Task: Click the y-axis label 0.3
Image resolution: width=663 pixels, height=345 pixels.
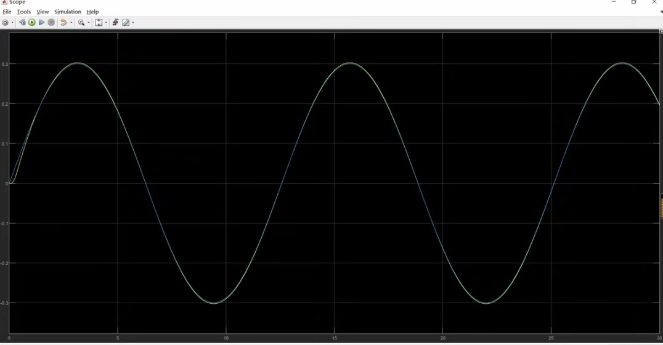Action: pos(5,64)
